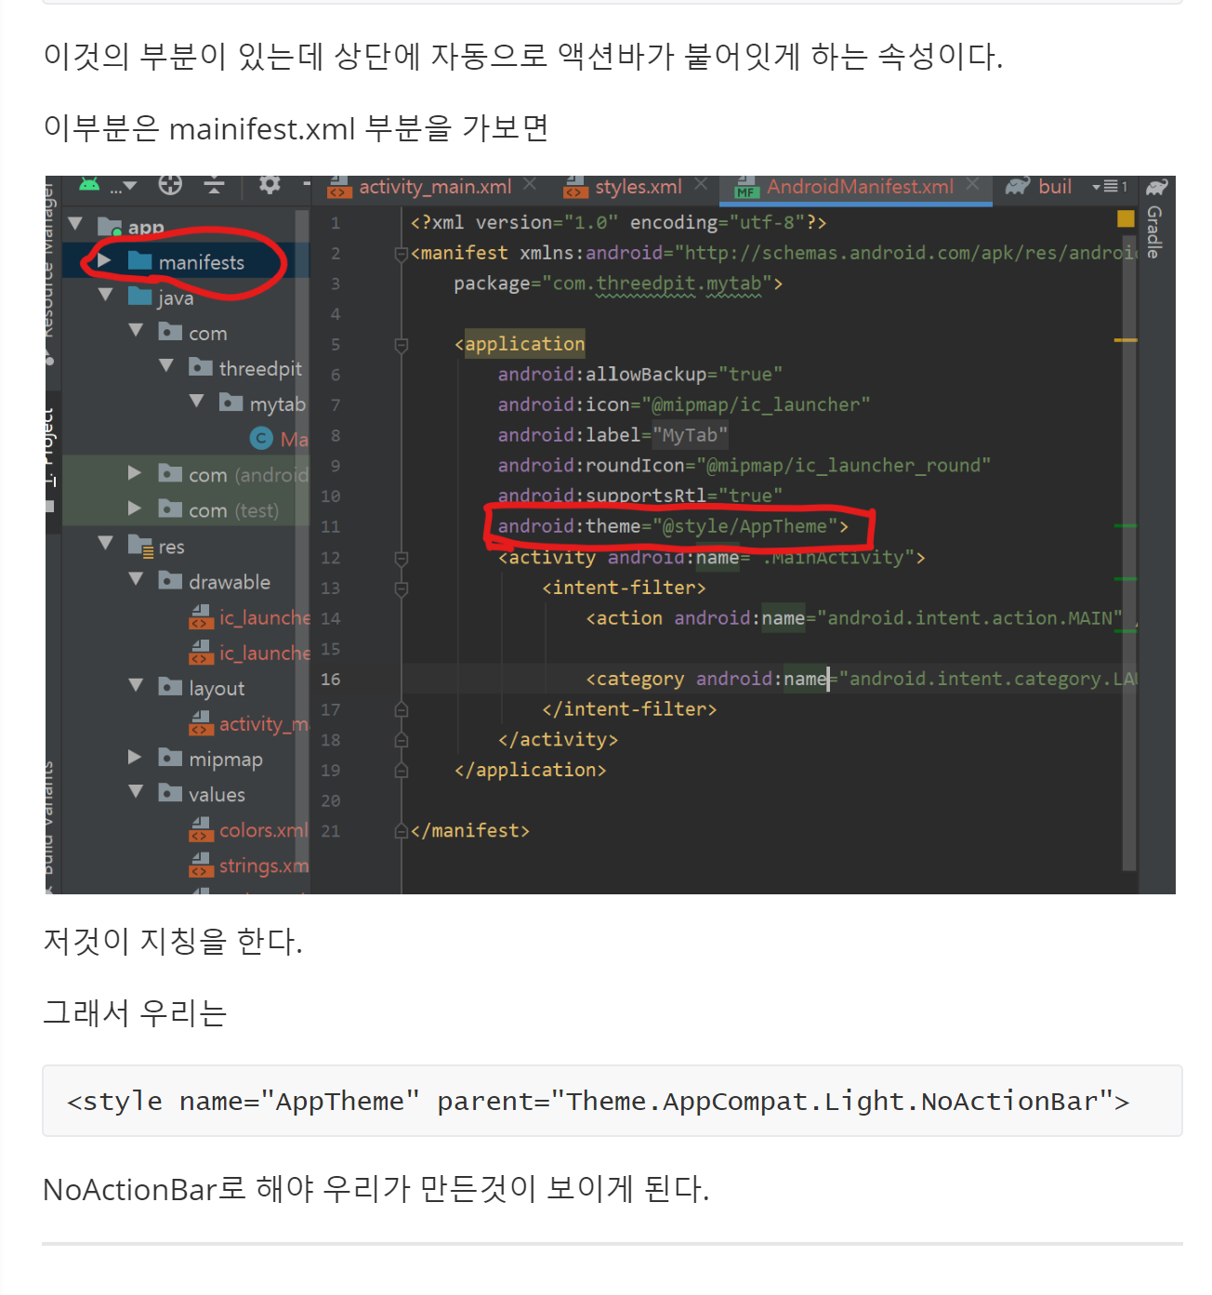The width and height of the screenshot is (1212, 1295).
Task: Click android:label "MyTab" value
Action: point(690,435)
